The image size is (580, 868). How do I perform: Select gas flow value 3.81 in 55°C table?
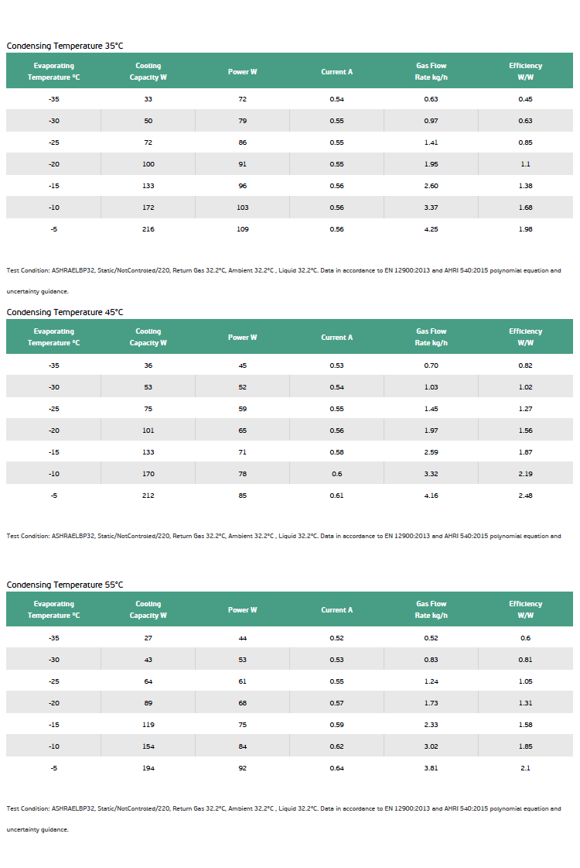pyautogui.click(x=432, y=768)
